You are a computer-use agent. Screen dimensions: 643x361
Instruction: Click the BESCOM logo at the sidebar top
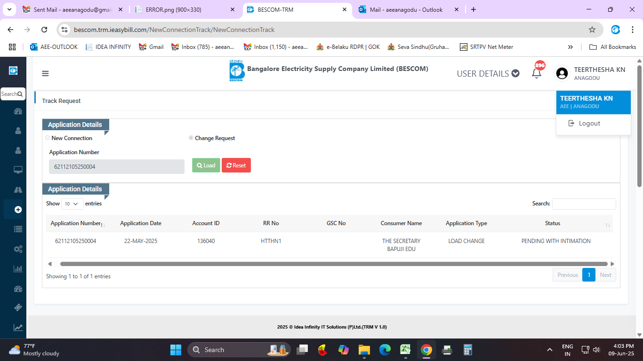(13, 71)
